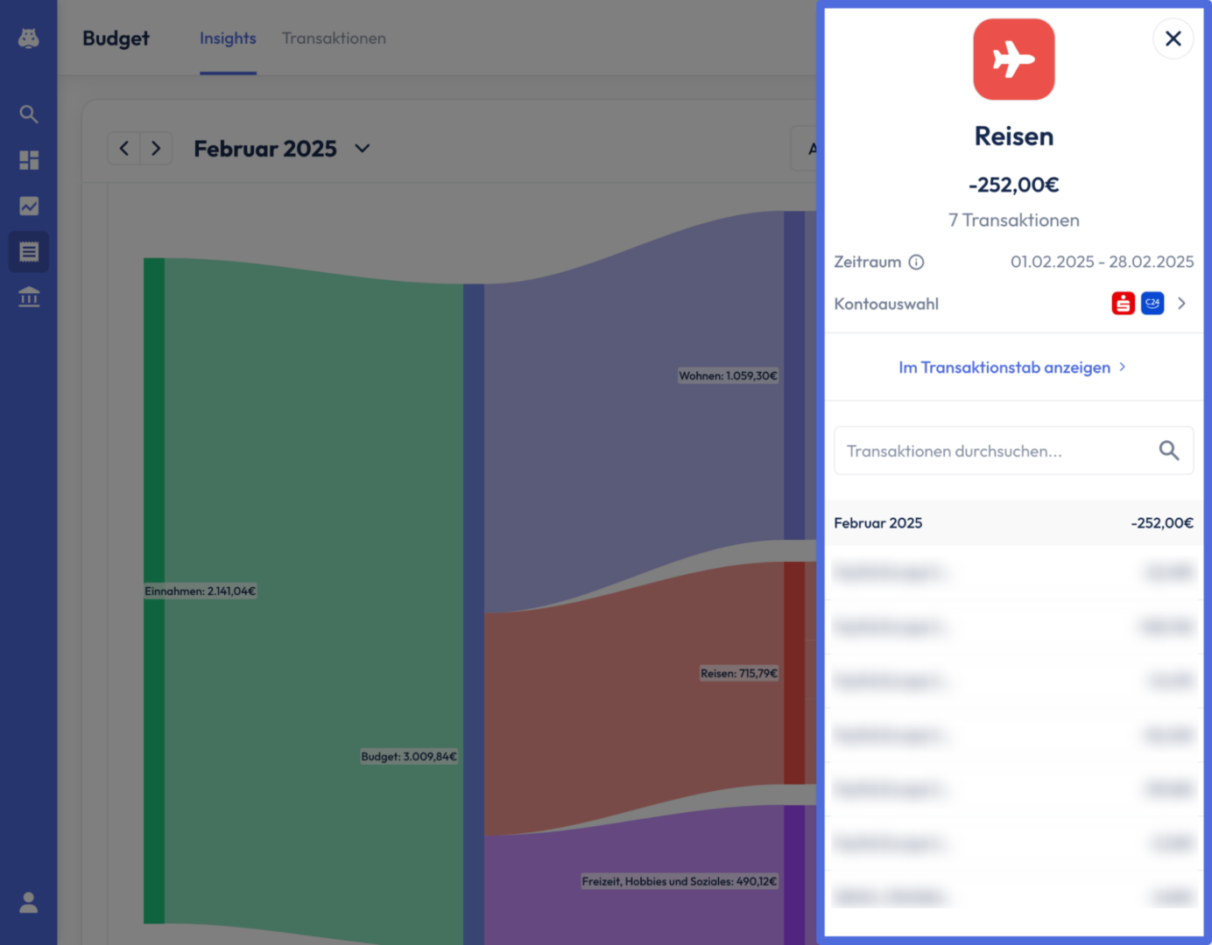
Task: Switch to the Transaktionen tab
Action: (334, 38)
